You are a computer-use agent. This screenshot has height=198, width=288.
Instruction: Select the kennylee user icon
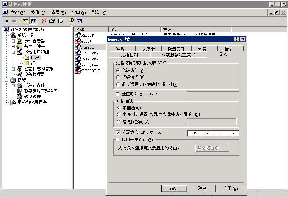[78, 65]
